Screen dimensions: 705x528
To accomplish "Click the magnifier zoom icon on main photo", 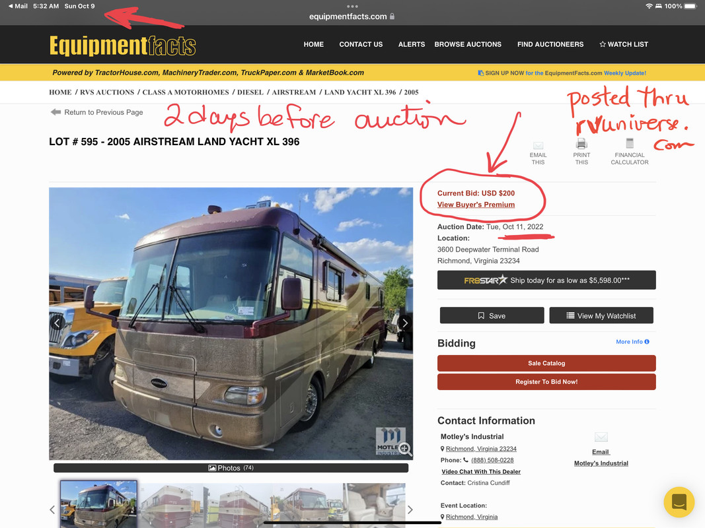I will pos(404,448).
